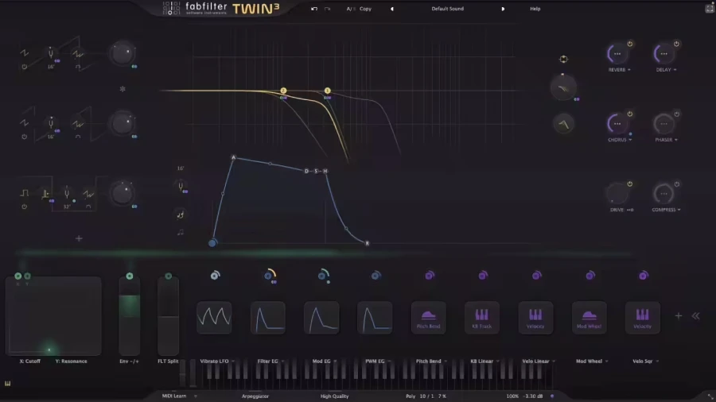Add a modulation source with plus

[678, 316]
